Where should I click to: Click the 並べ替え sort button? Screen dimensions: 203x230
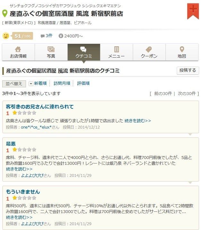click(x=14, y=84)
